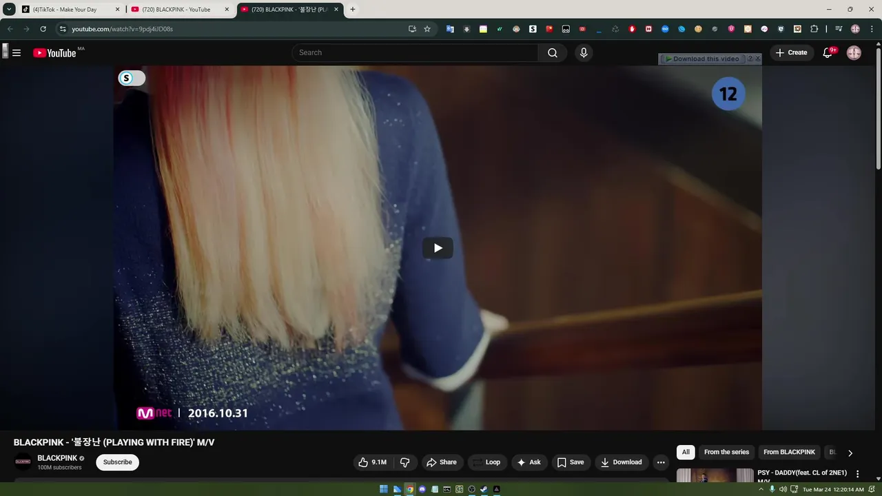
Task: Click the Download this video banner
Action: click(x=703, y=59)
